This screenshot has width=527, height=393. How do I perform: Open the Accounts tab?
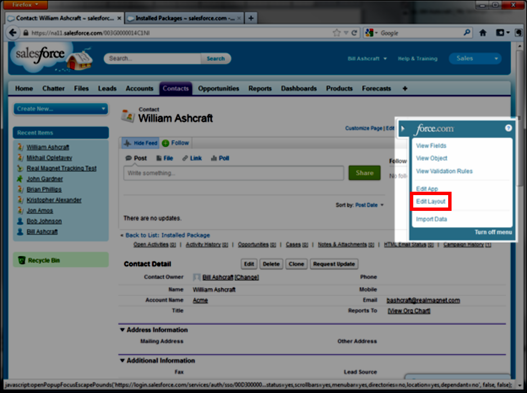click(140, 89)
